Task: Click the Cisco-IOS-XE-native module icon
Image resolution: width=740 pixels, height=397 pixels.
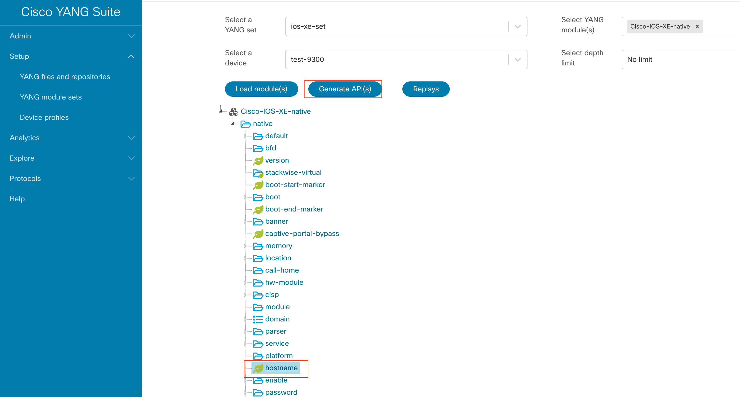Action: (x=234, y=111)
